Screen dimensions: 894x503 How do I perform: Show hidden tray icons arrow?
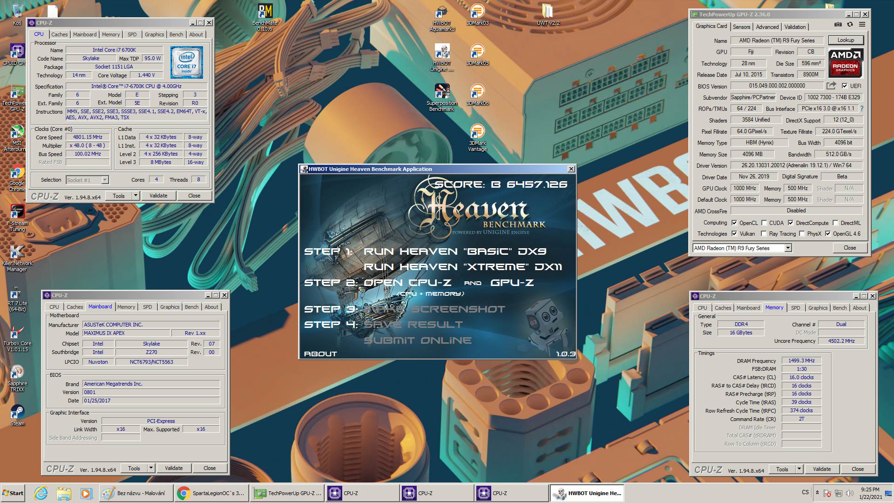tap(817, 493)
